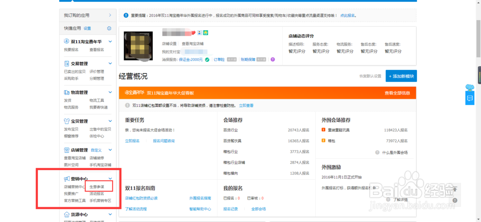This screenshot has width=481, height=222.
Task: Open quick apps gear settings icon
Action: [x=109, y=28]
